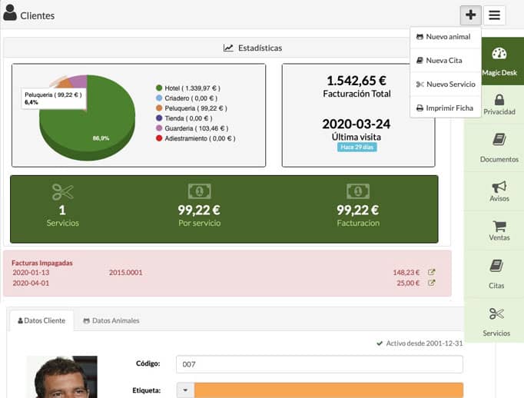Open the 25,00 € invoice link icon
This screenshot has width=524, height=398.
[x=431, y=283]
